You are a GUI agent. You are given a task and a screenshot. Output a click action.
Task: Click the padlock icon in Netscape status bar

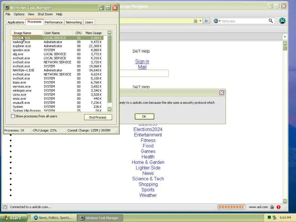click(272, 207)
